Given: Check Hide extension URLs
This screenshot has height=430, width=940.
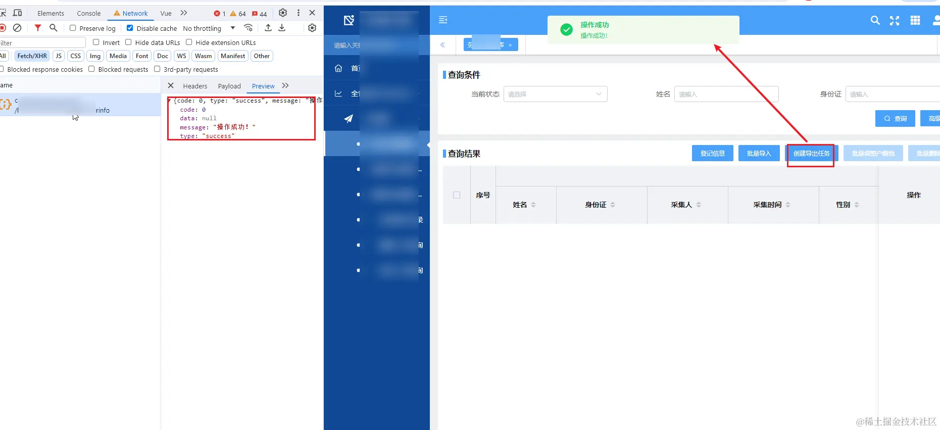Looking at the screenshot, I should point(189,42).
